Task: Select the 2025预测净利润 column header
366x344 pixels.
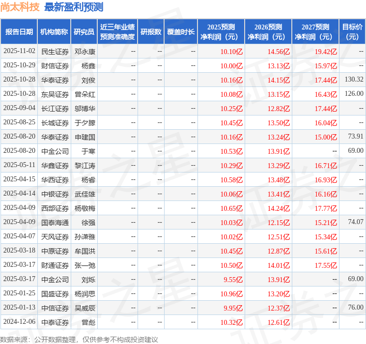Action: (x=221, y=32)
